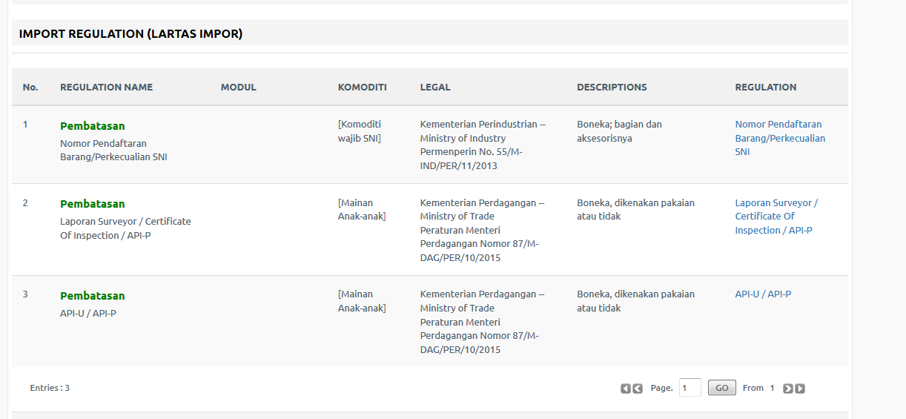Click the MODUL column header
The image size is (906, 419).
[238, 88]
